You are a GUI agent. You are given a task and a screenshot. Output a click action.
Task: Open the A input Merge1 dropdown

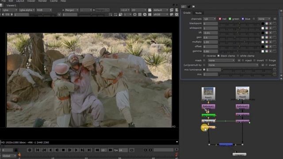point(72,10)
